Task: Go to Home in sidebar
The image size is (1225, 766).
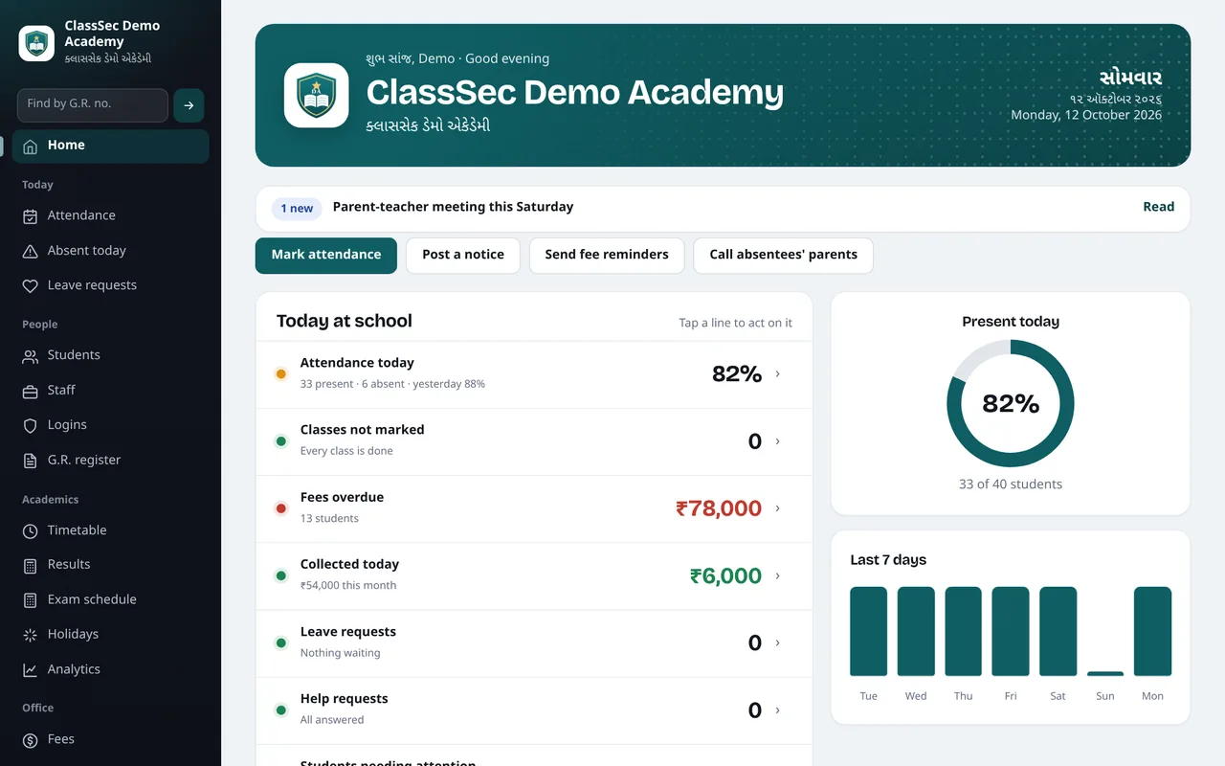Action: point(111,146)
